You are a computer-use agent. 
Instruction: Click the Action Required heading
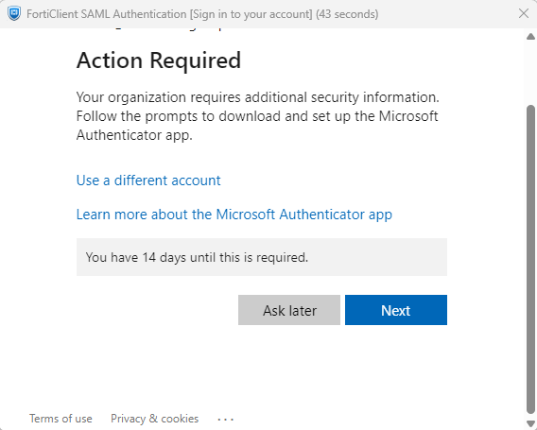tap(159, 60)
